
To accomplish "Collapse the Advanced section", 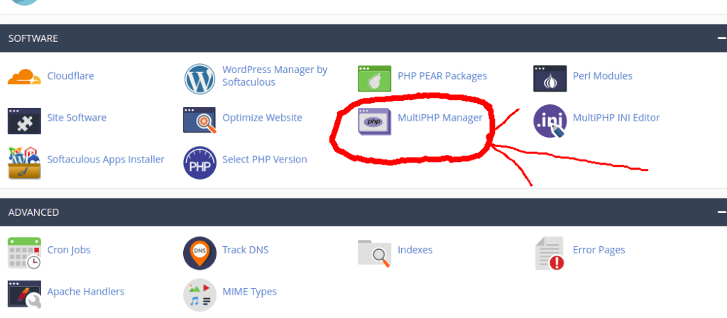I will [x=721, y=212].
